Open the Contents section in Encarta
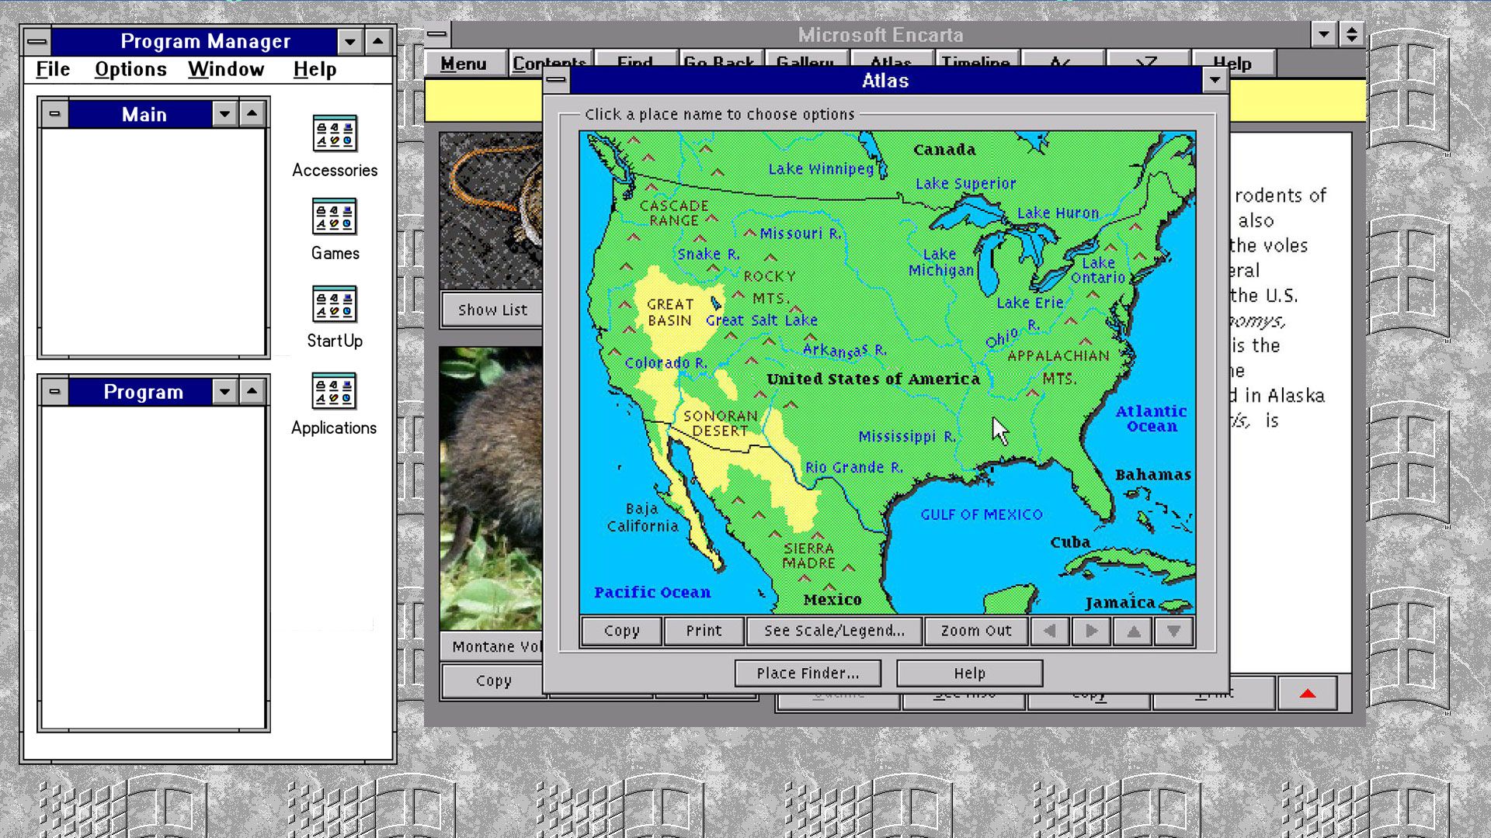Image resolution: width=1491 pixels, height=838 pixels. click(x=551, y=62)
